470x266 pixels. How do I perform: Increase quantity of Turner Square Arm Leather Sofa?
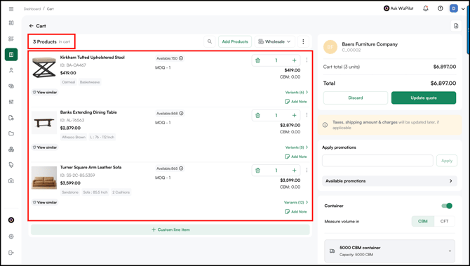(295, 171)
